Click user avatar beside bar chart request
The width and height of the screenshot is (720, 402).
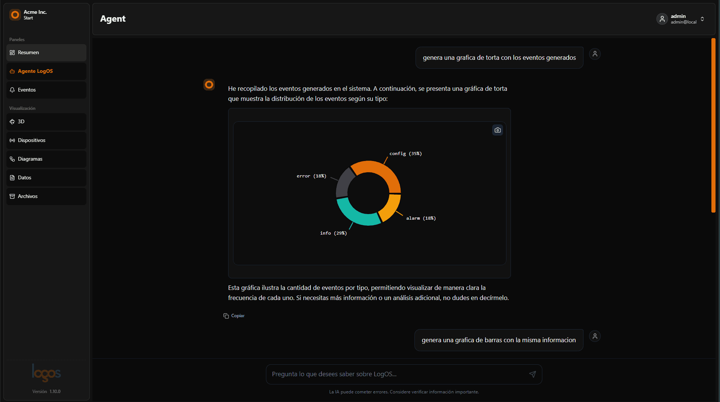pos(595,336)
